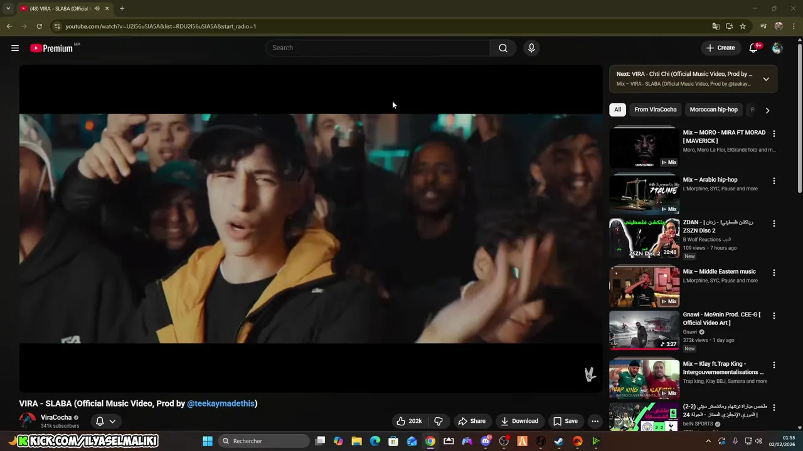Open Mix – Middle Eastern music thumbnail
Viewport: 803px width, 451px height.
[644, 287]
